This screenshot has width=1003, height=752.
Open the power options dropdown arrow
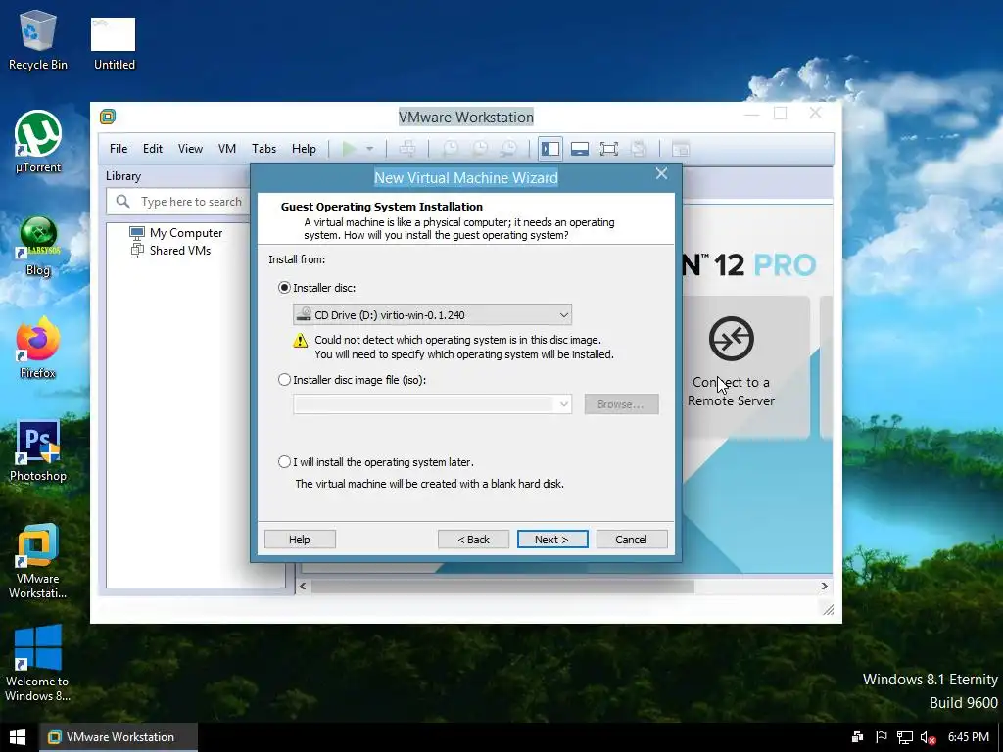click(x=369, y=149)
